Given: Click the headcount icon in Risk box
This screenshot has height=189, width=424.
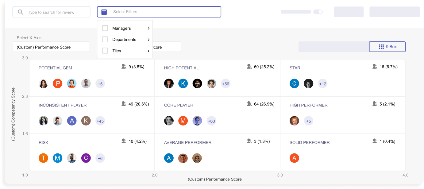Looking at the screenshot, I should tap(124, 141).
